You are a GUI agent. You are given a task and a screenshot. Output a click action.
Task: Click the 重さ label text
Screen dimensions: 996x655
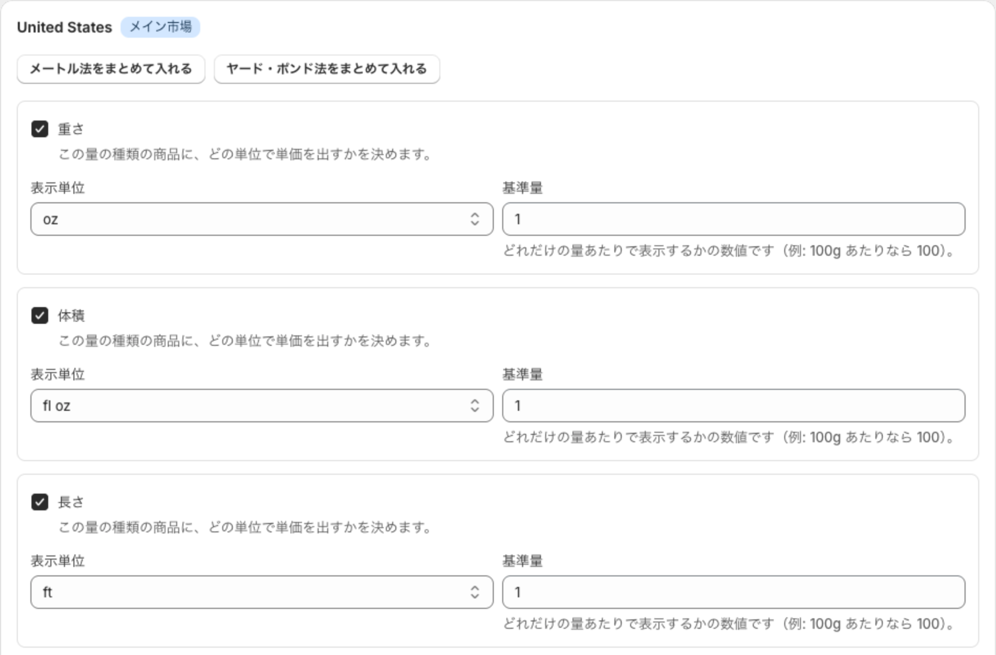[x=71, y=129]
